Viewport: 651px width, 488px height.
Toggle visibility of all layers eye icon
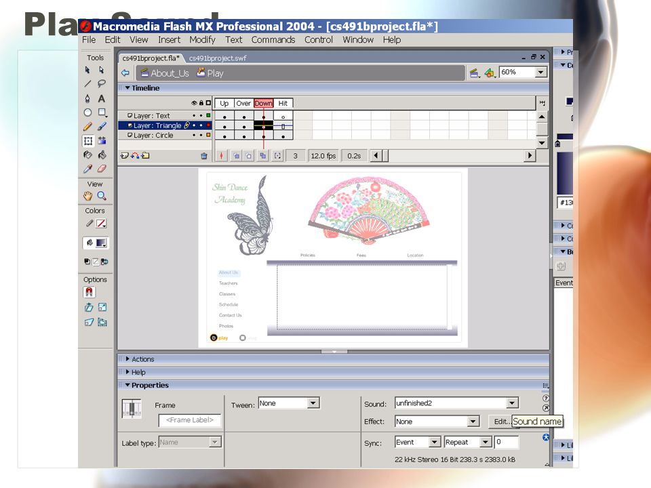[194, 103]
